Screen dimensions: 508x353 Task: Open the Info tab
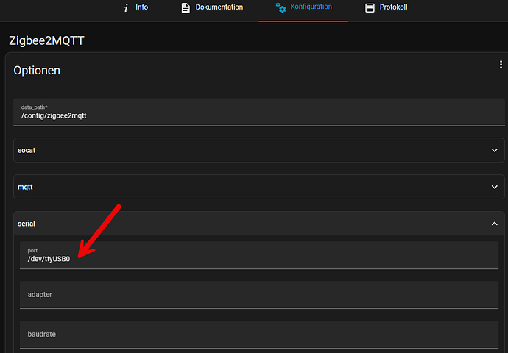tap(135, 8)
